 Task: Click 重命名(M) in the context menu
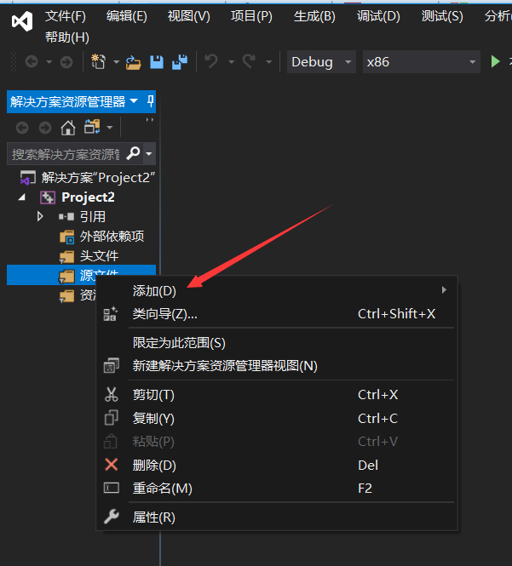(x=162, y=489)
